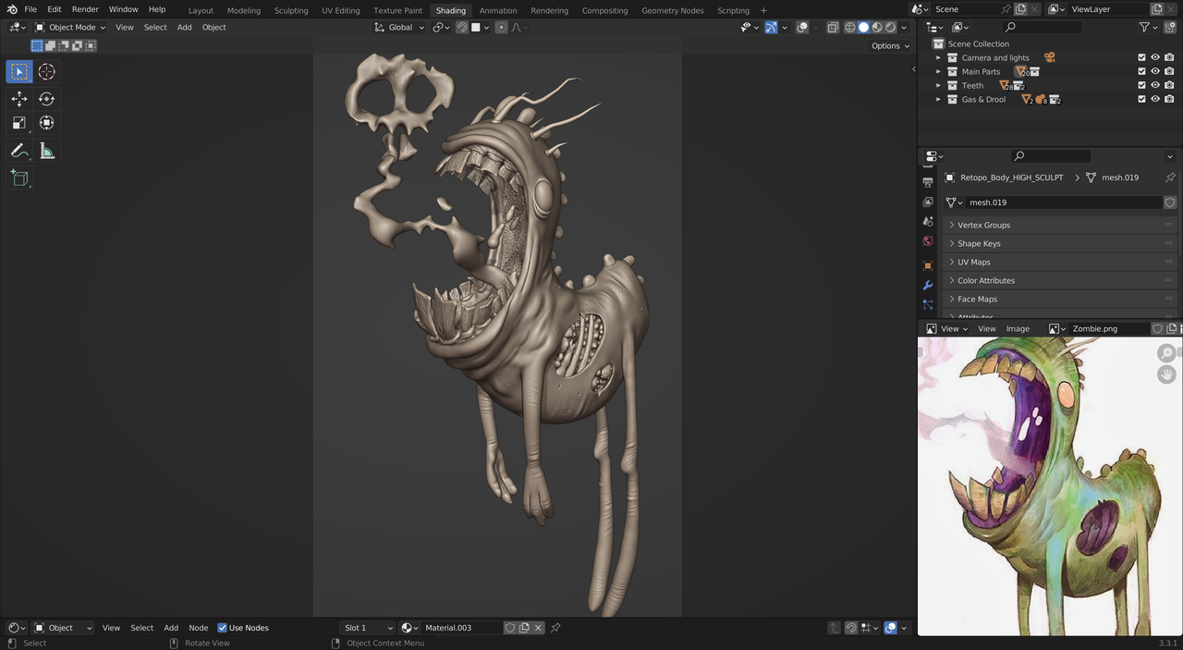Activate the Move tool
The image size is (1183, 650).
(19, 99)
